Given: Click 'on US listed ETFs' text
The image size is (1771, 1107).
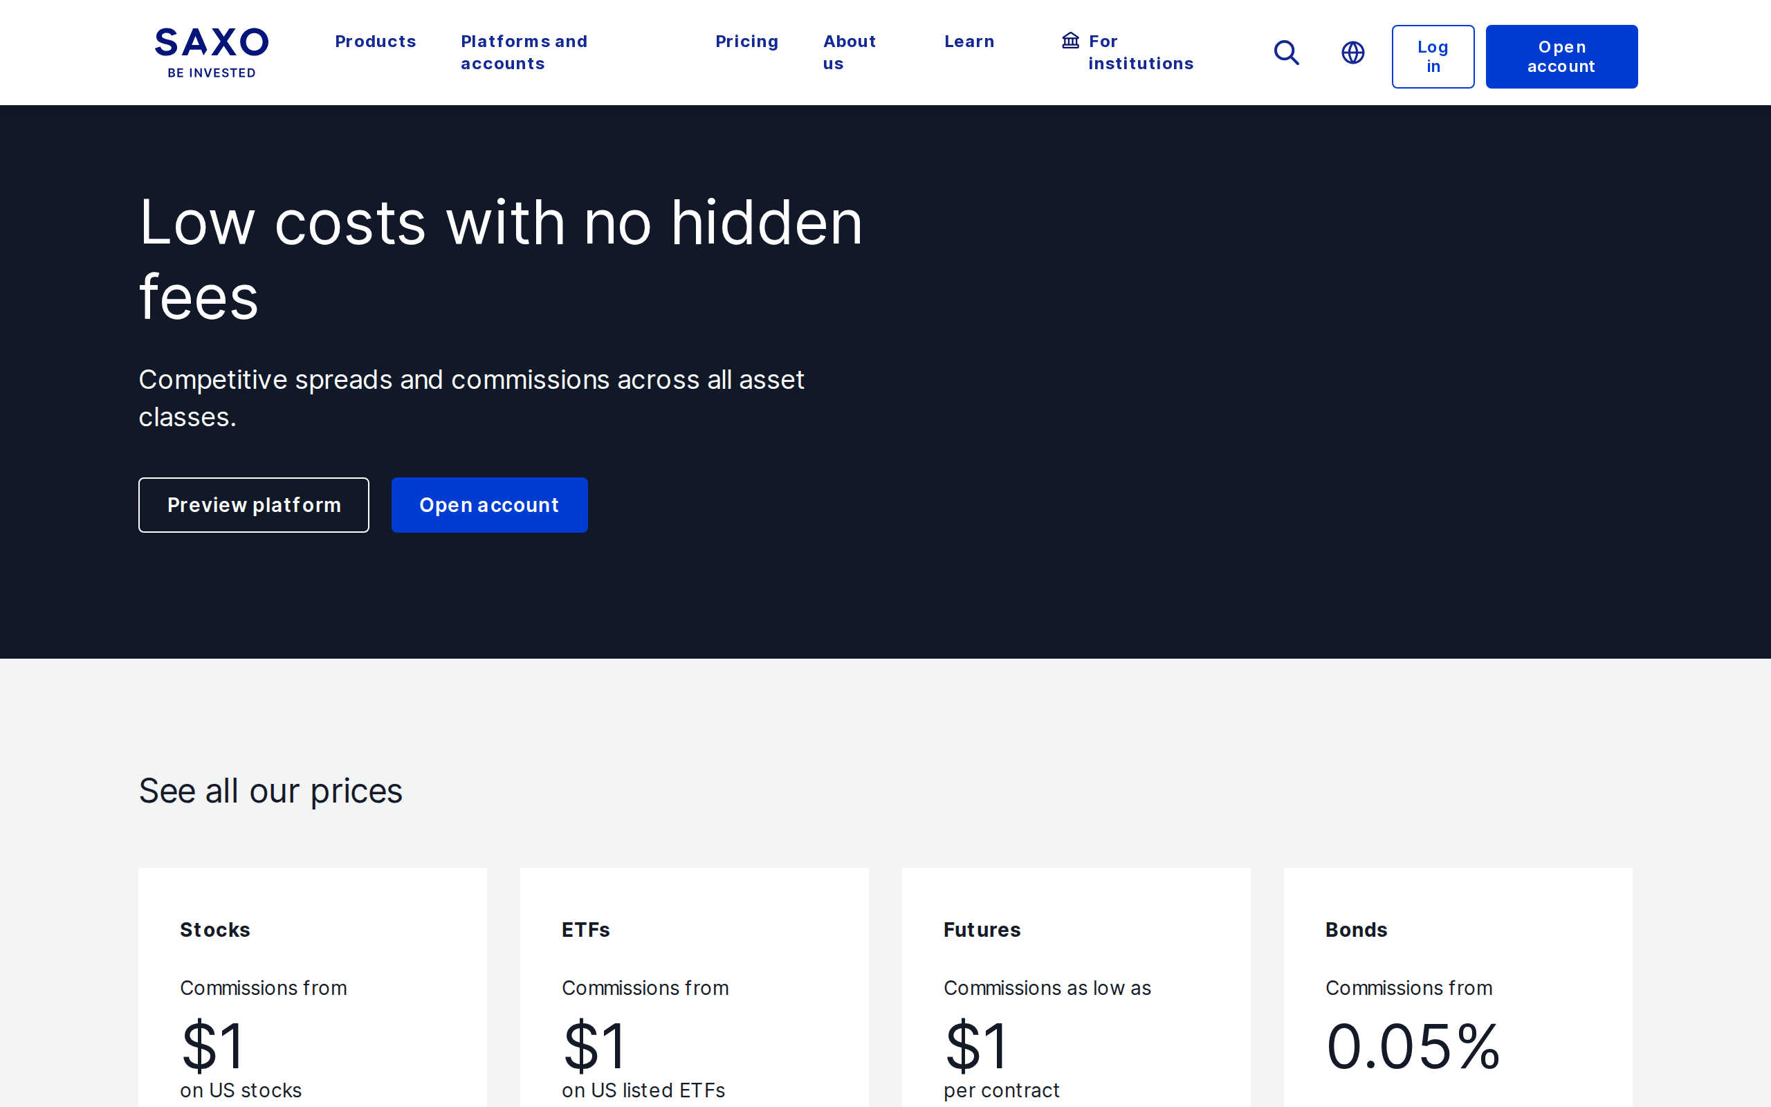Looking at the screenshot, I should point(643,1090).
